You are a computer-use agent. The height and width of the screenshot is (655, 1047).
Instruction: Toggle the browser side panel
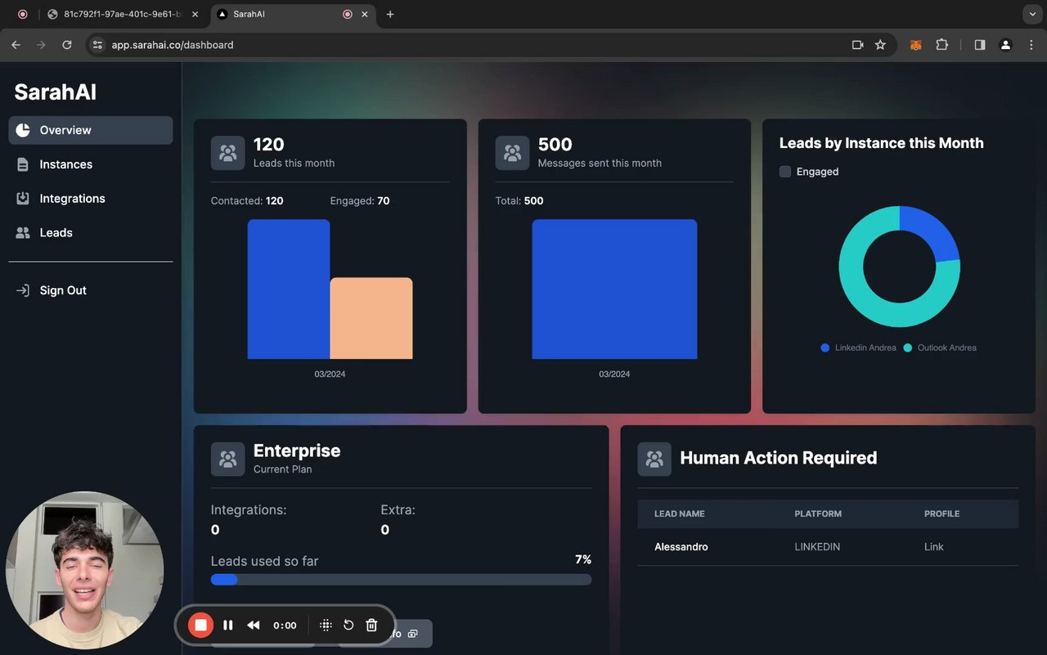tap(980, 45)
